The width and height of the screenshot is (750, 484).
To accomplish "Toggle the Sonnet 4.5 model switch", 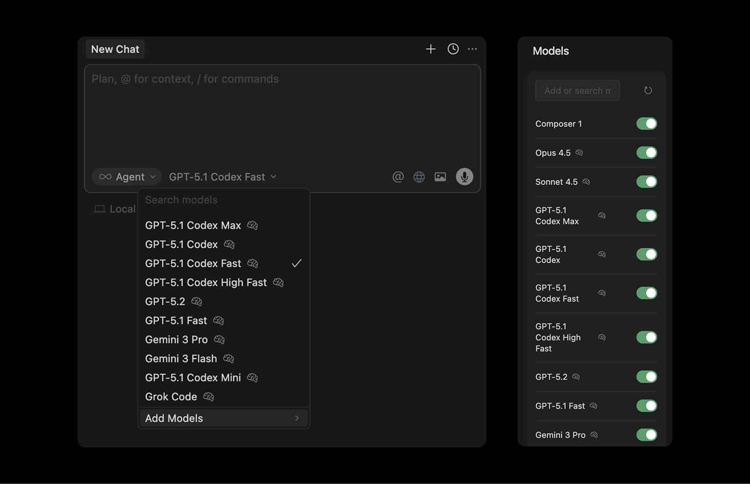I will pyautogui.click(x=646, y=181).
